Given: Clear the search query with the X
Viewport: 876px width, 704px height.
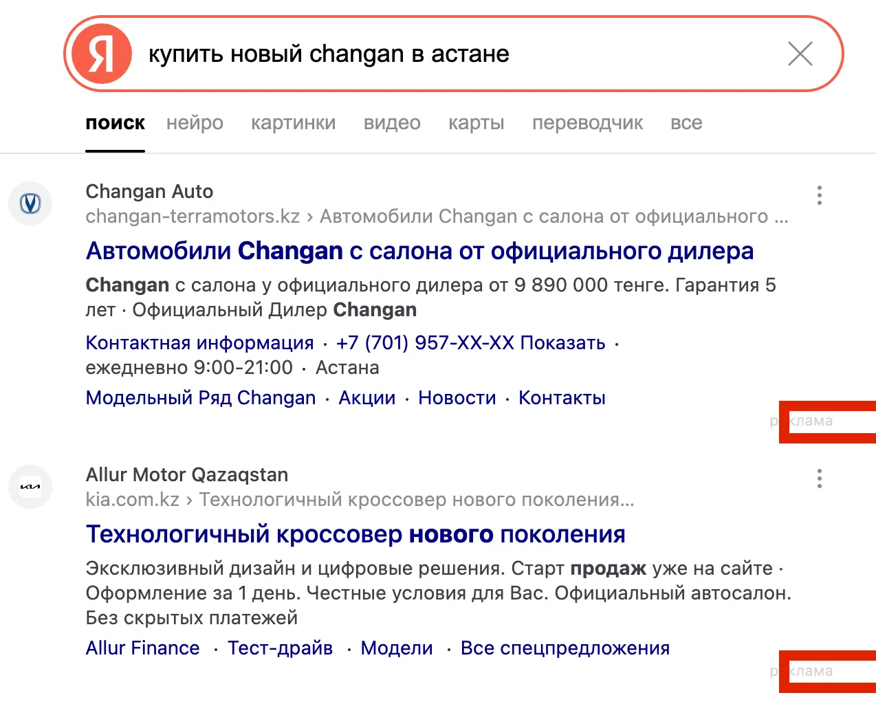Looking at the screenshot, I should [800, 54].
